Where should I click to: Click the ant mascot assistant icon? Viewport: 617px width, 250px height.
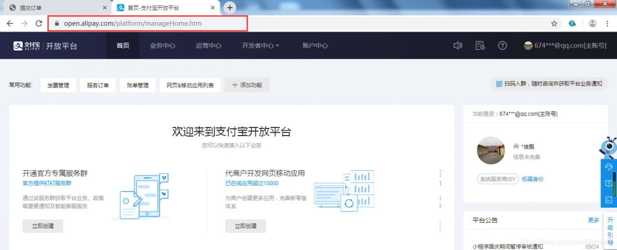[608, 148]
